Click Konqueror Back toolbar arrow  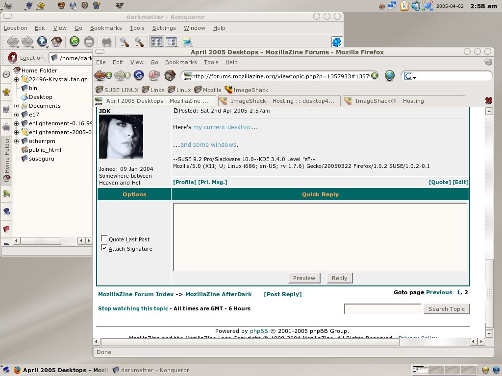[x=13, y=42]
